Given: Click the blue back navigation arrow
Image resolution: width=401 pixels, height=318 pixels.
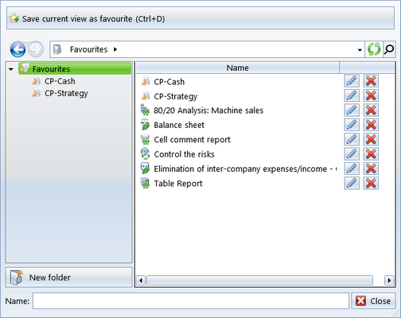Looking at the screenshot, I should pyautogui.click(x=18, y=49).
